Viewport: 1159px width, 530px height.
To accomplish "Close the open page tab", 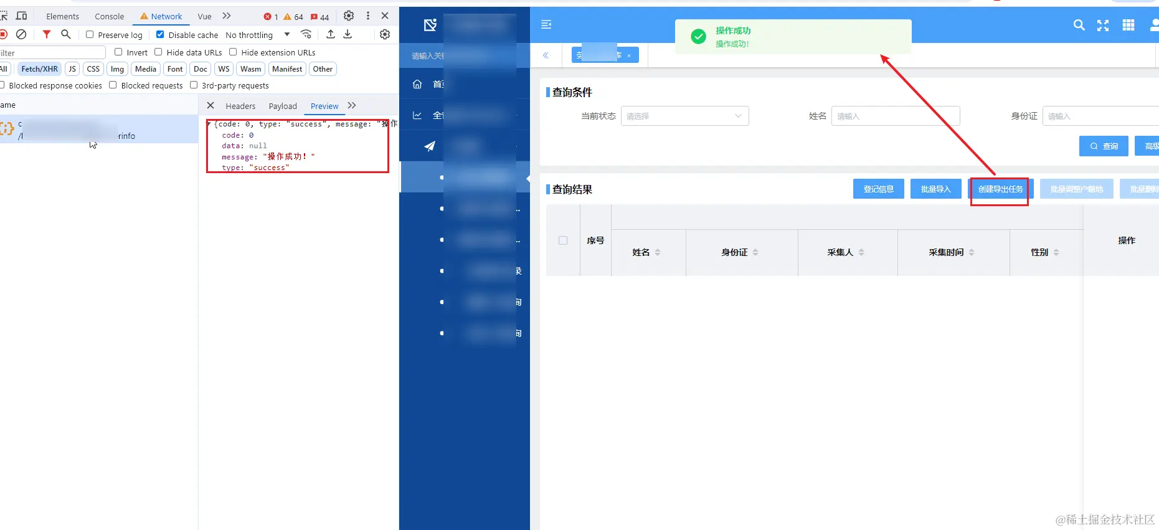I will [629, 55].
